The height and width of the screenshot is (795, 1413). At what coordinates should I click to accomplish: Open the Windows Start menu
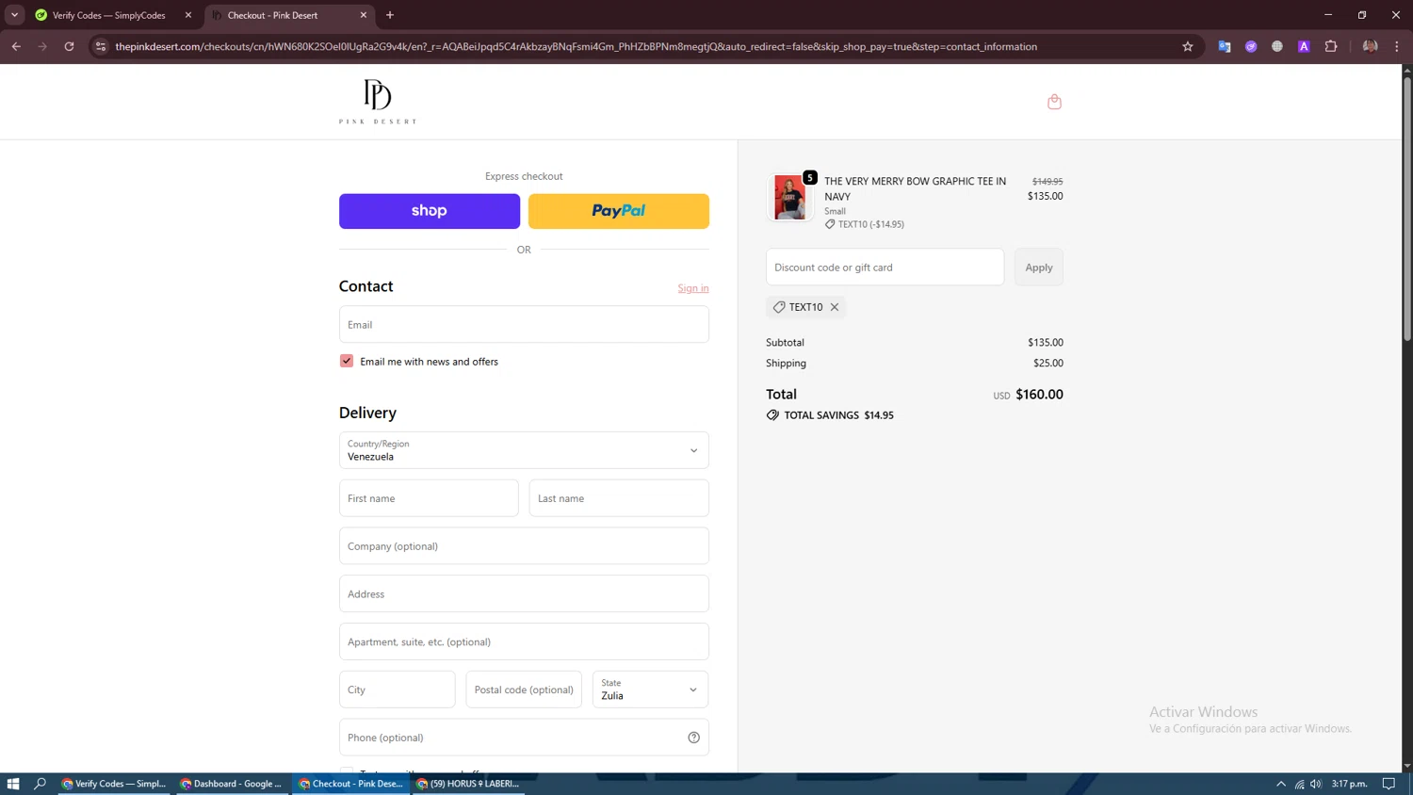click(x=13, y=784)
